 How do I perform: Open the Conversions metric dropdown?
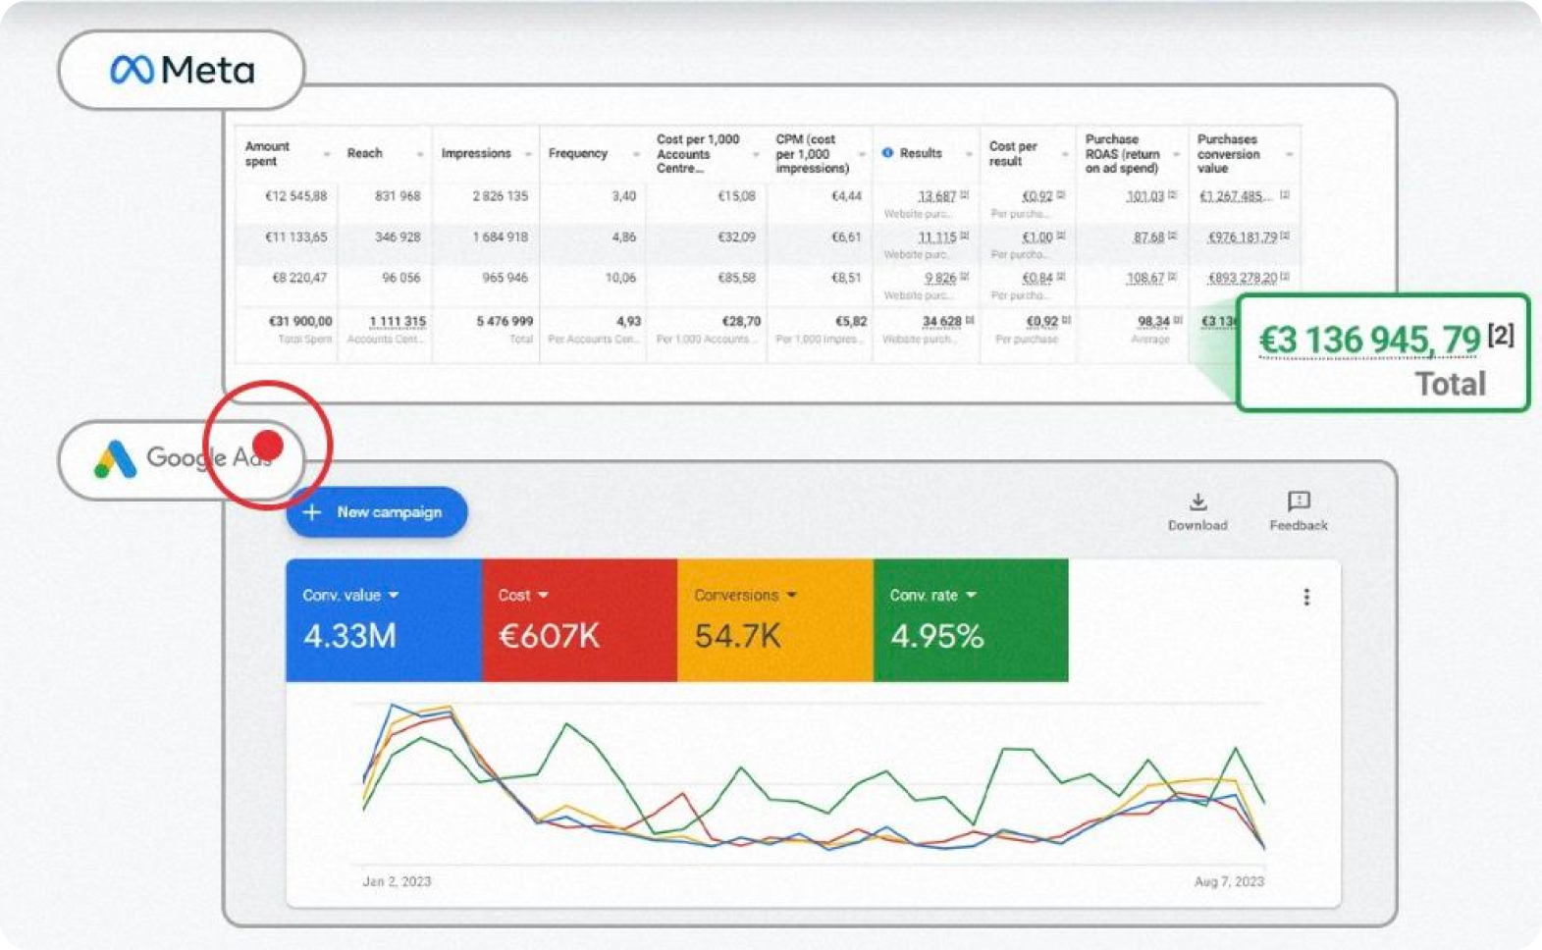791,596
